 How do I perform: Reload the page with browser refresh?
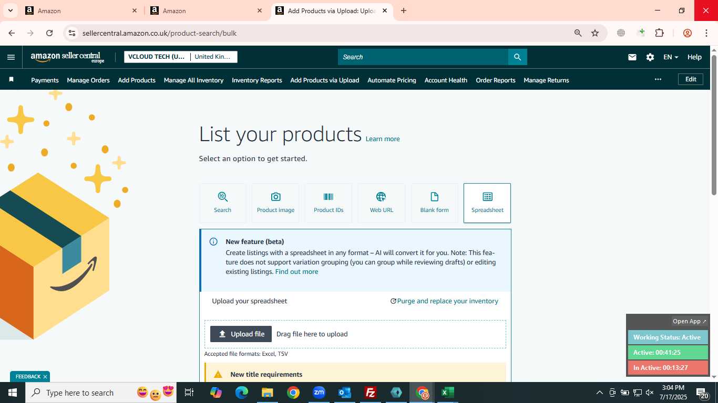coord(49,33)
